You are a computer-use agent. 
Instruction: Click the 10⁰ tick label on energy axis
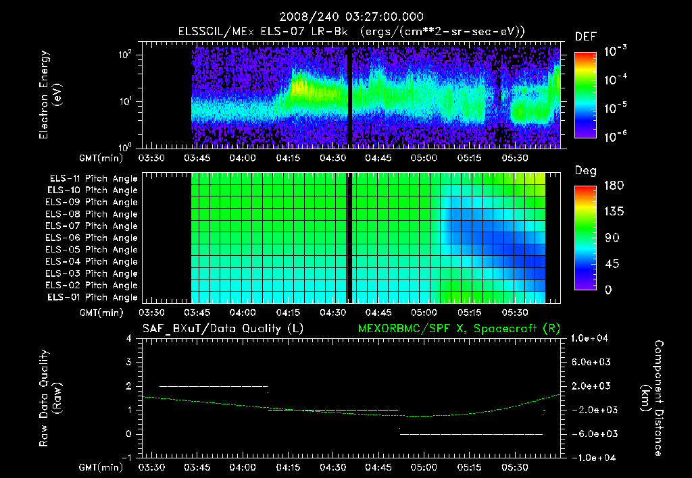pyautogui.click(x=124, y=147)
